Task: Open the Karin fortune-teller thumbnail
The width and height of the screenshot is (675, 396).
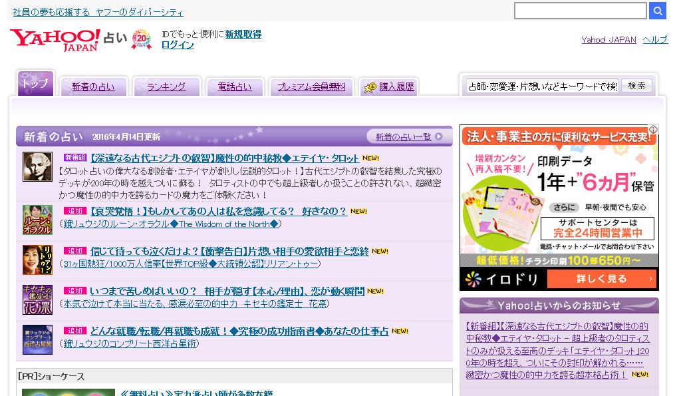Action: point(37,299)
